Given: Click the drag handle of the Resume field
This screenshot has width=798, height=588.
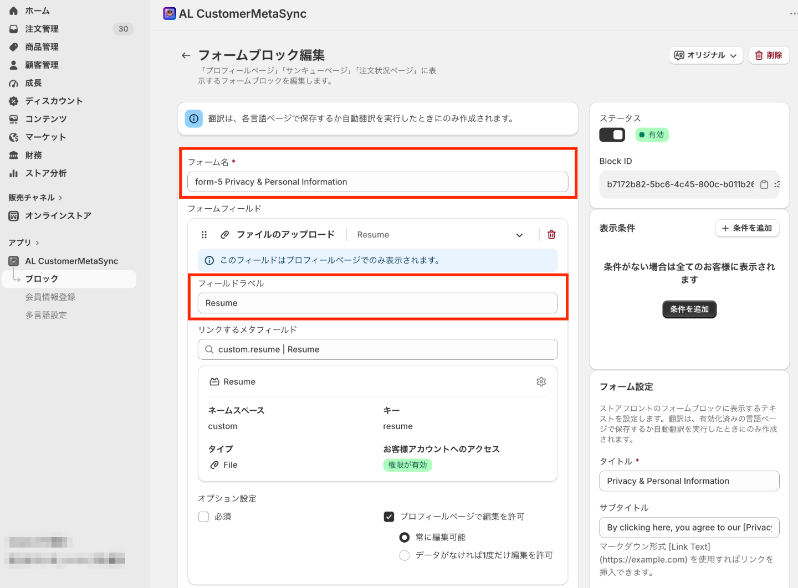Looking at the screenshot, I should coord(204,235).
